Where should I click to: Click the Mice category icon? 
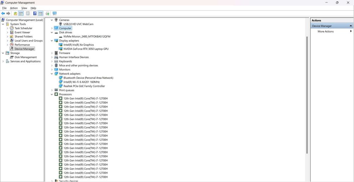(x=56, y=65)
